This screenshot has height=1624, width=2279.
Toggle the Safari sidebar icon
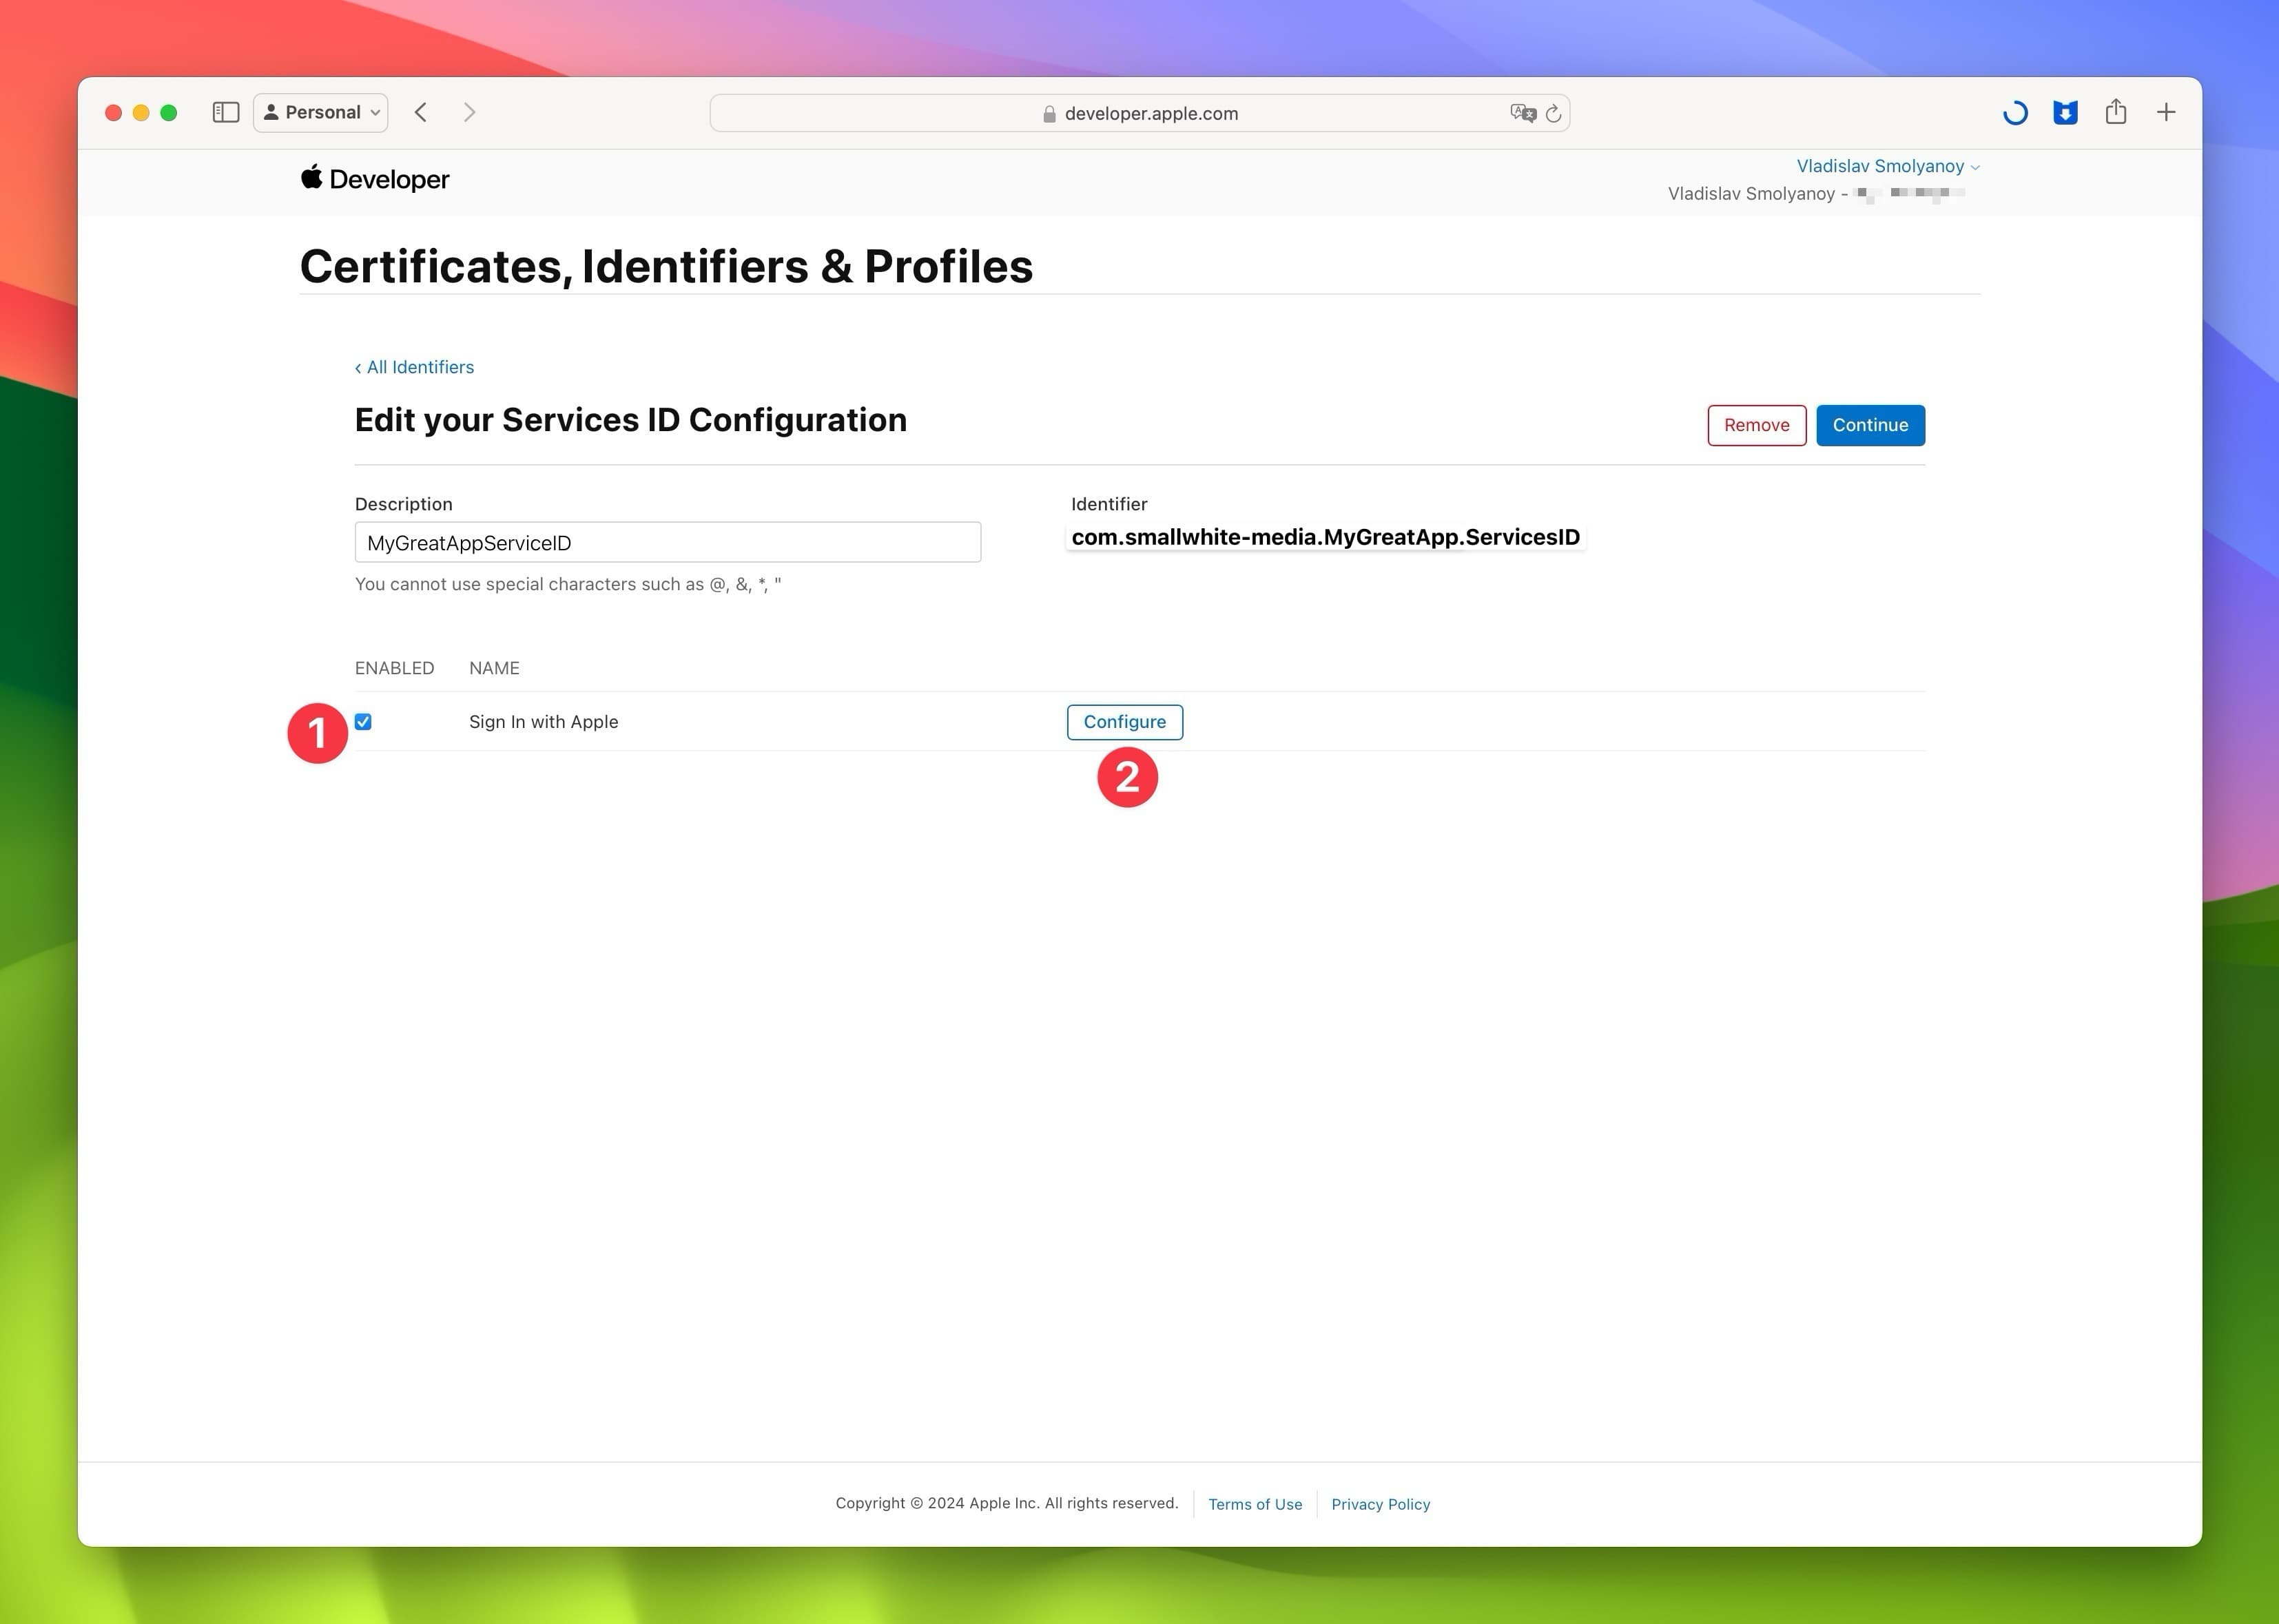click(226, 113)
